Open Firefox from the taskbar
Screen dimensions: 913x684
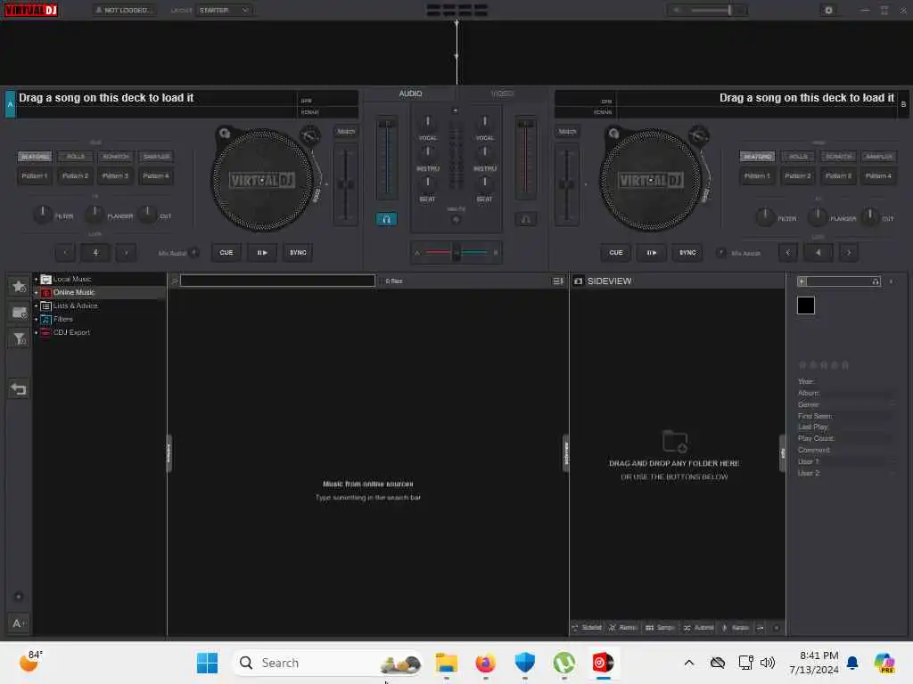(x=485, y=663)
